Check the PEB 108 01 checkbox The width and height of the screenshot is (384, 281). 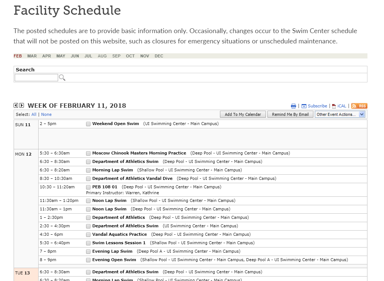coord(88,187)
